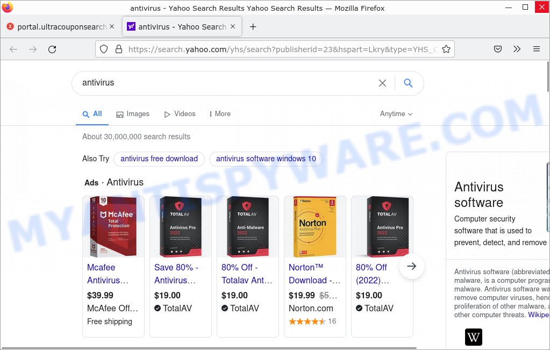This screenshot has width=550, height=350.
Task: View site security padlock details
Action: click(119, 49)
